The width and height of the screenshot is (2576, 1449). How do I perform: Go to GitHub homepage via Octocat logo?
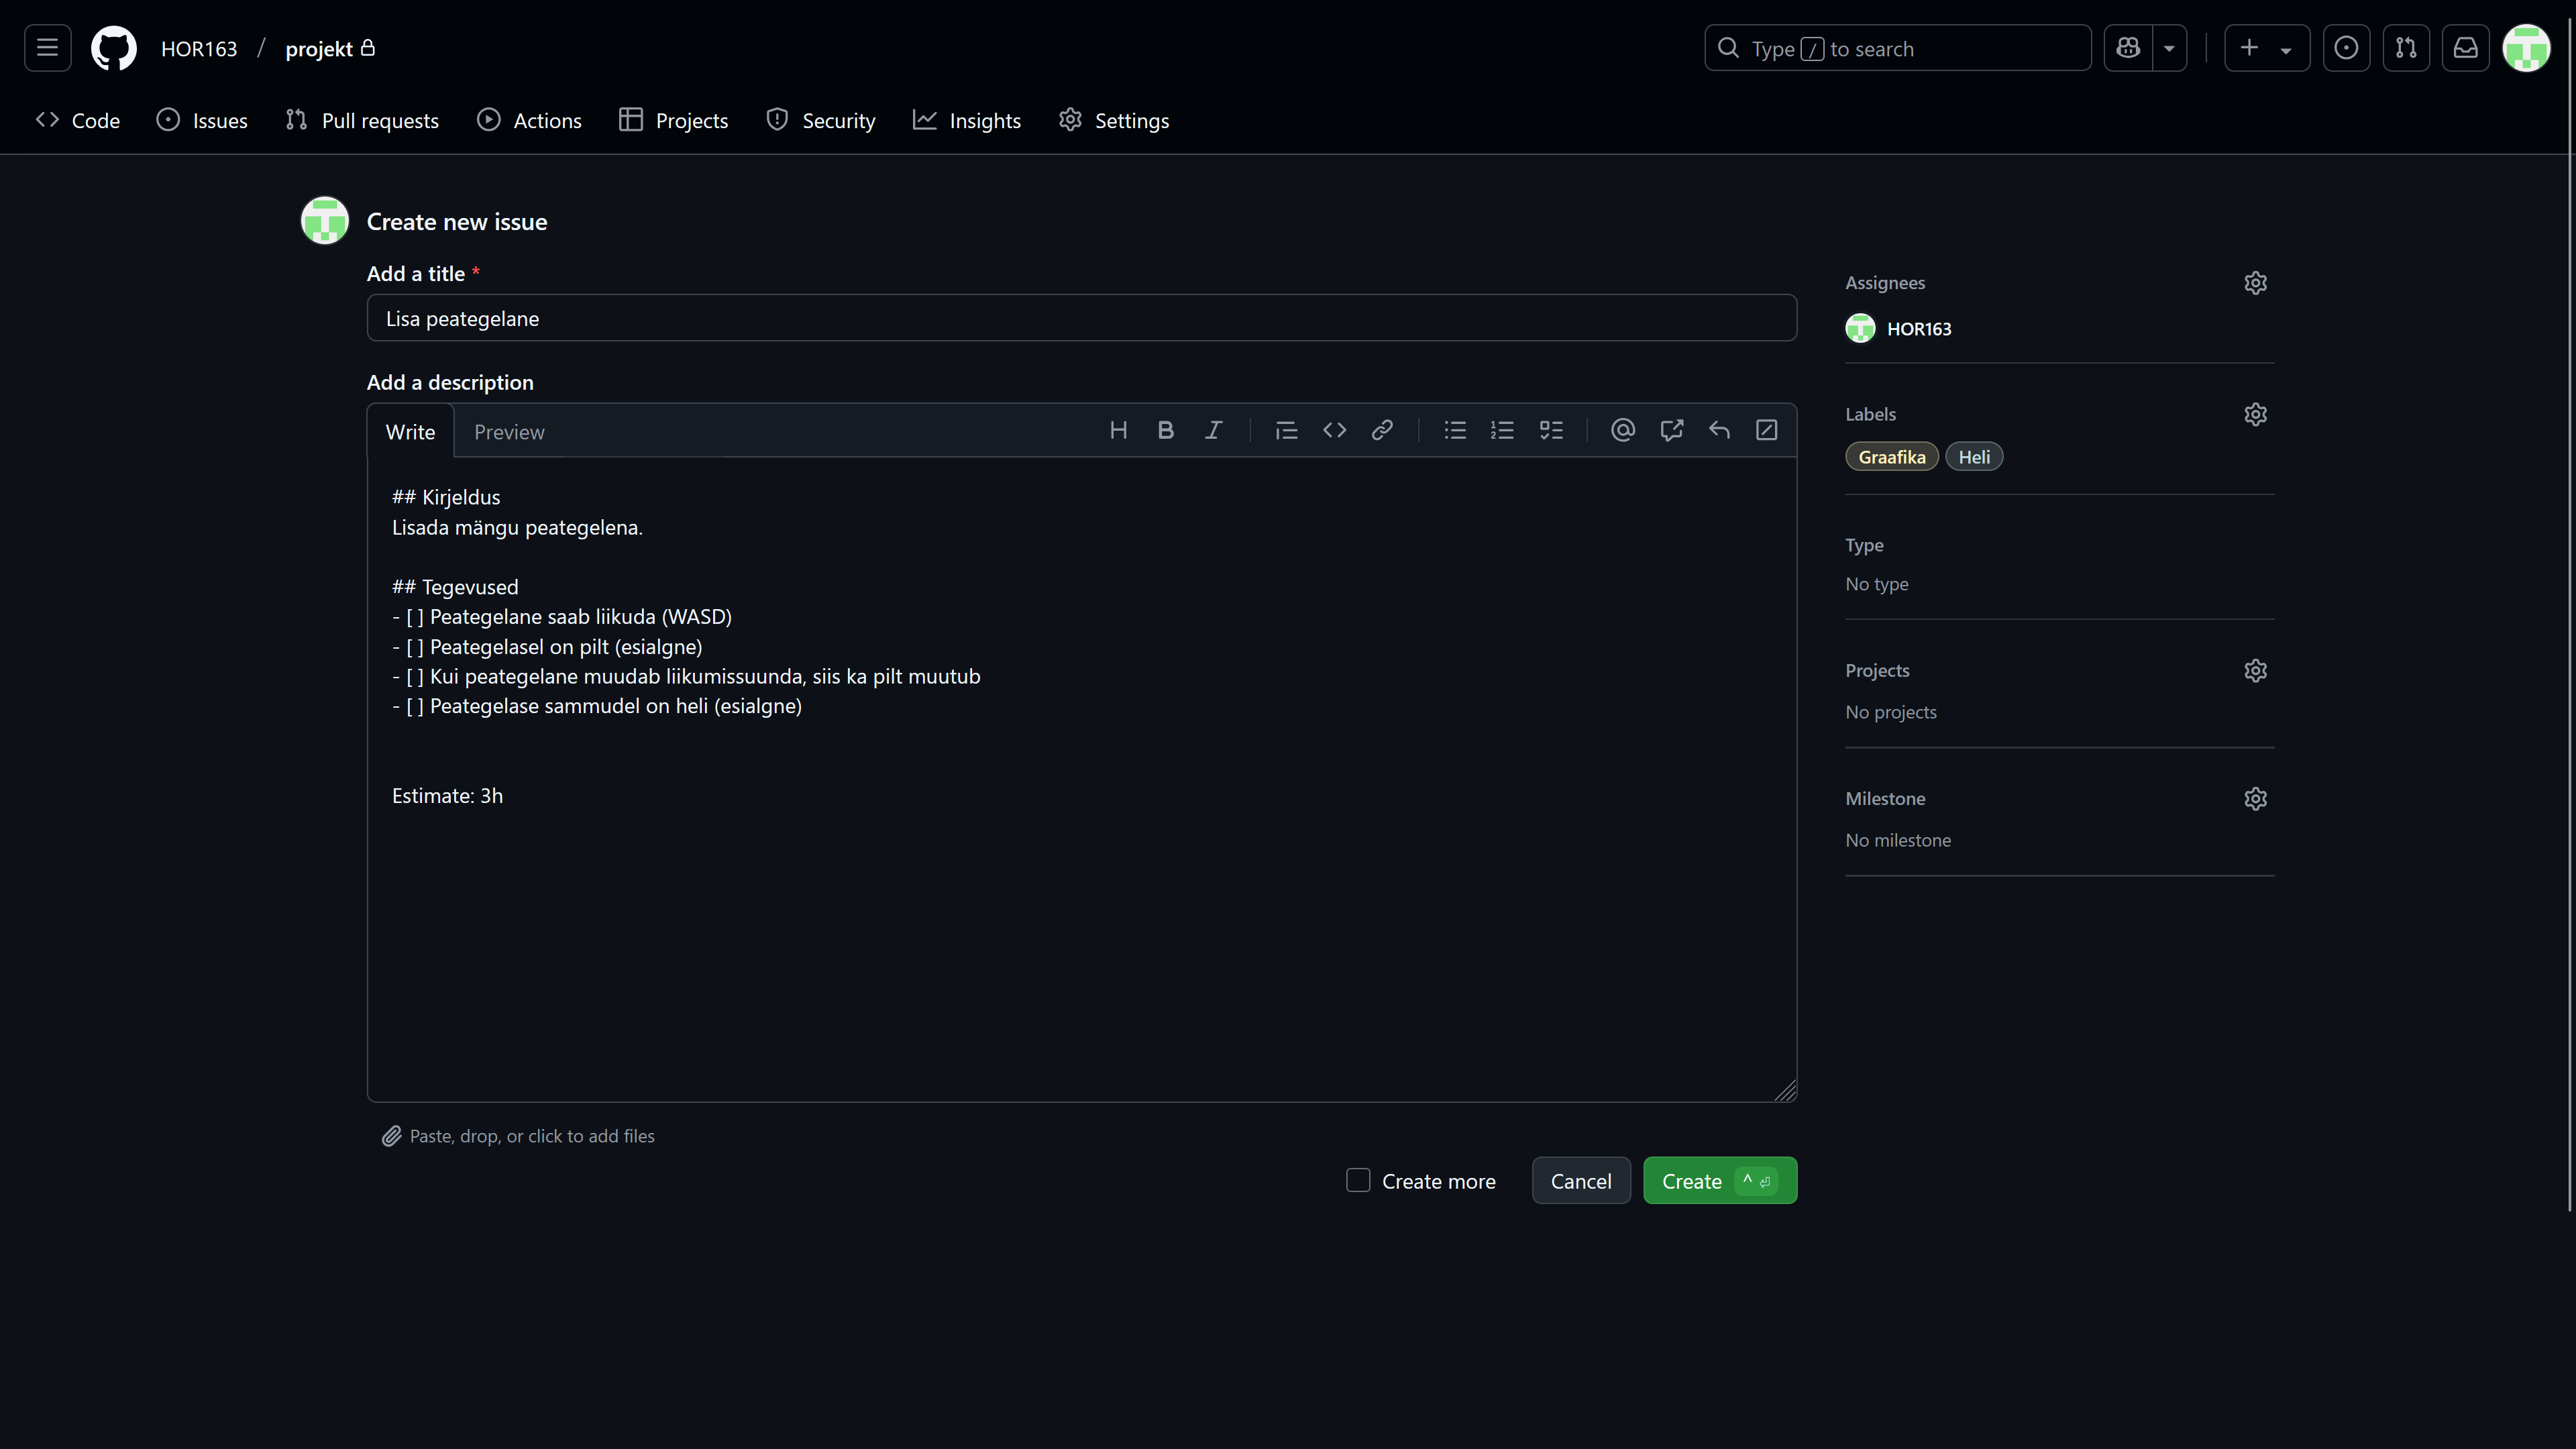point(113,48)
